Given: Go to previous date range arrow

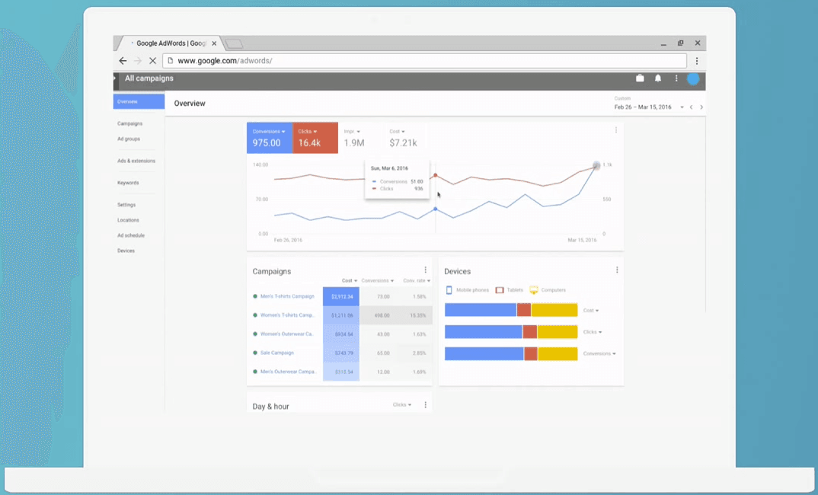Looking at the screenshot, I should [692, 107].
